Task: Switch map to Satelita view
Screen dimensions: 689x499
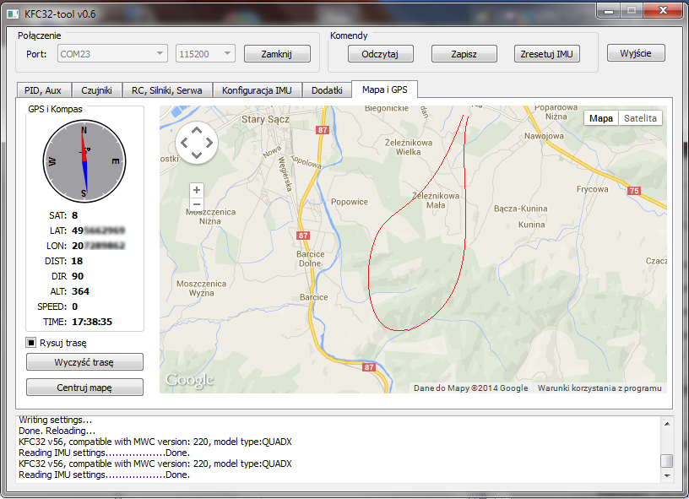Action: [640, 118]
